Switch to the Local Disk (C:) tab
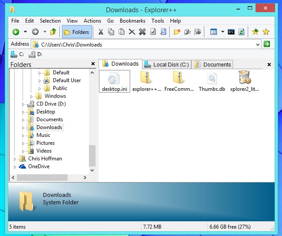The height and width of the screenshot is (236, 282). [x=167, y=64]
